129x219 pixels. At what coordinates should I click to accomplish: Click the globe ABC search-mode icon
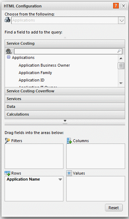tap(9, 51)
